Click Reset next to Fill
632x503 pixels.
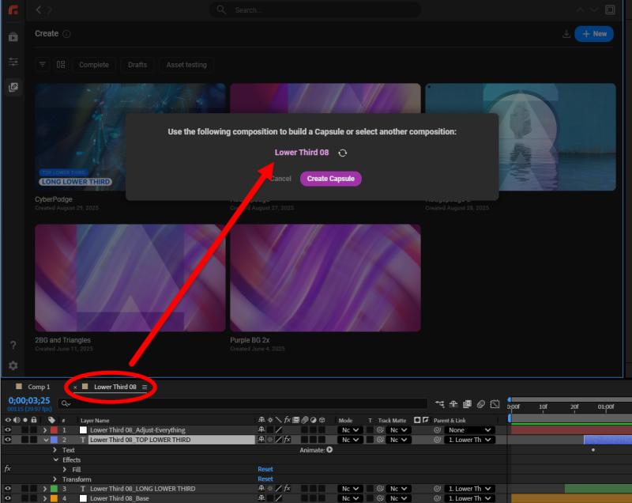[x=265, y=468]
